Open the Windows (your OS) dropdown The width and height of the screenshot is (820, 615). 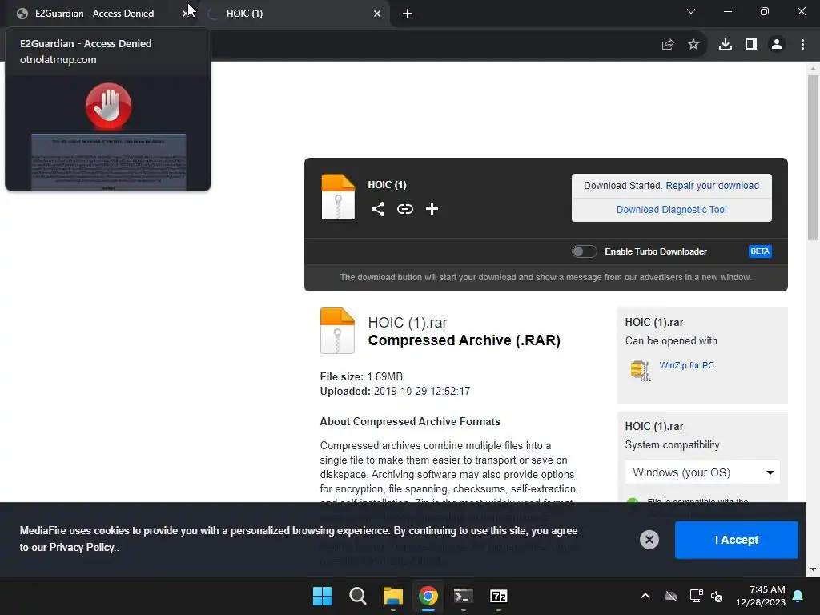click(x=702, y=472)
